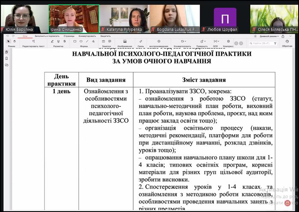Choose the underline markup tool
This screenshot has width=299, height=212.
click(x=58, y=41)
